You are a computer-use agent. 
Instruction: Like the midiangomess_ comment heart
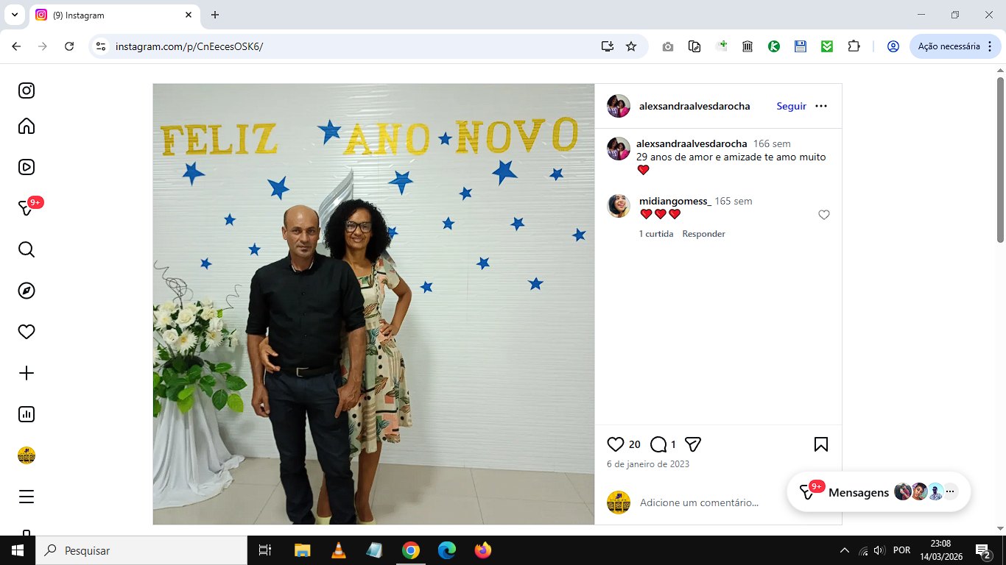point(824,215)
